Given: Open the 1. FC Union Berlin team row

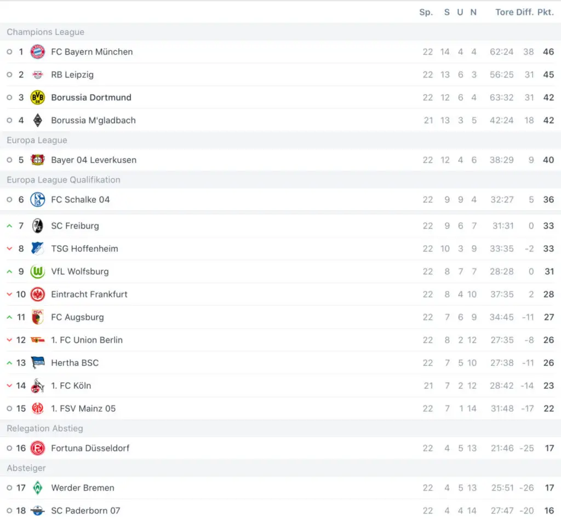Looking at the screenshot, I should [280, 340].
